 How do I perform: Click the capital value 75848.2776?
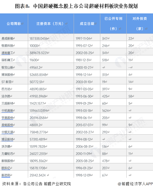pyautogui.click(x=38, y=132)
